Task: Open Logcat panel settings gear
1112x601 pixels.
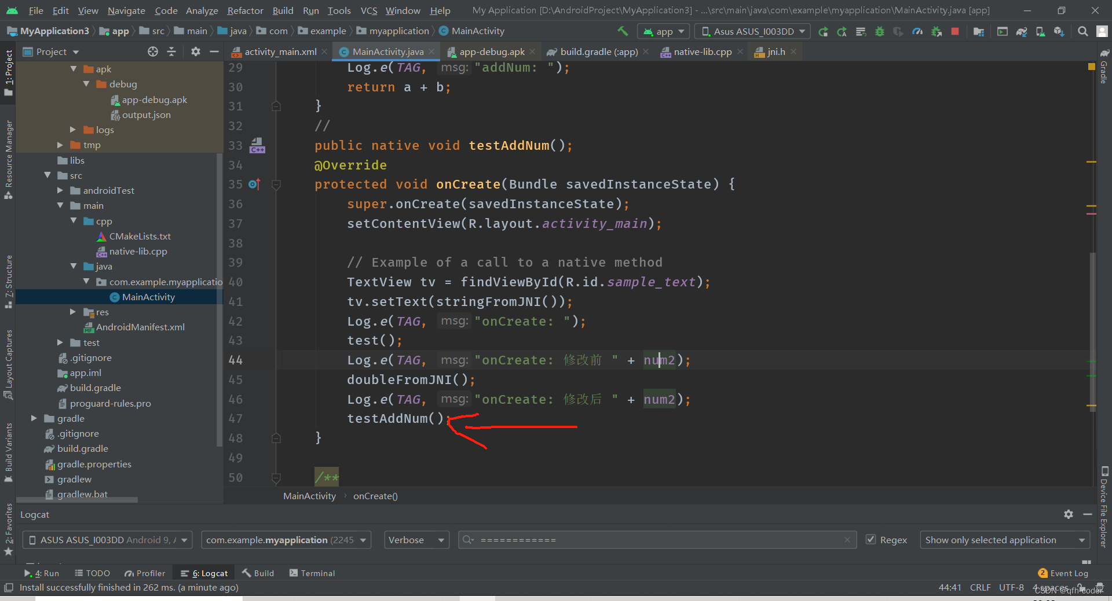Action: [1069, 514]
